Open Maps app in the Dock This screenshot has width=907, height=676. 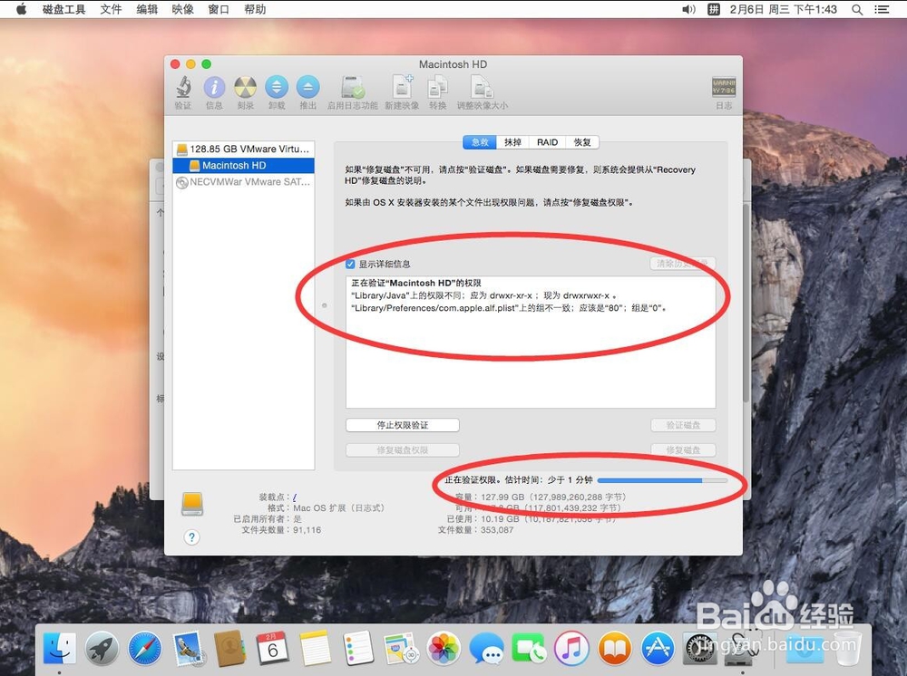[401, 648]
